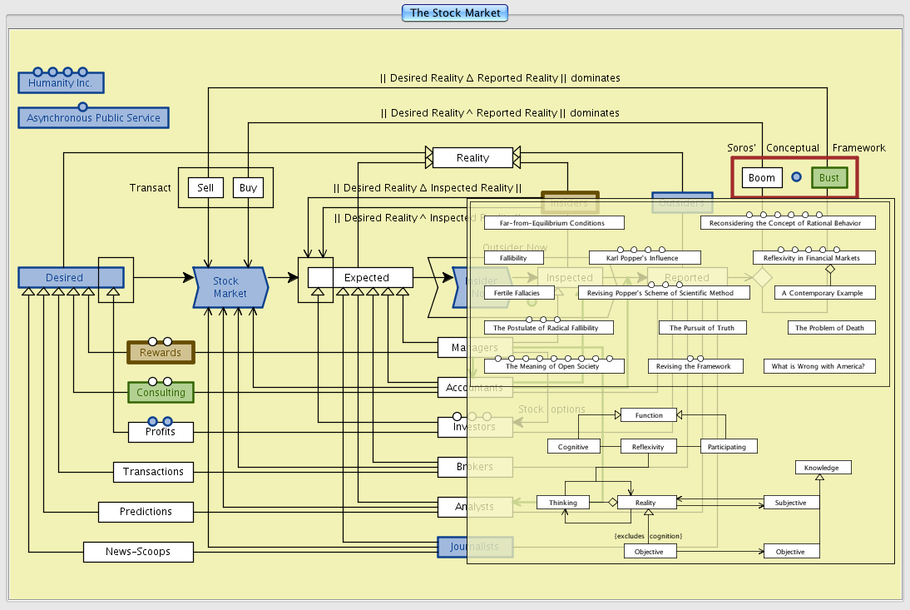
Task: Select Karl Popper's Influence topic box
Action: pyautogui.click(x=645, y=258)
